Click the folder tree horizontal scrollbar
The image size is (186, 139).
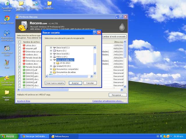click(69, 76)
